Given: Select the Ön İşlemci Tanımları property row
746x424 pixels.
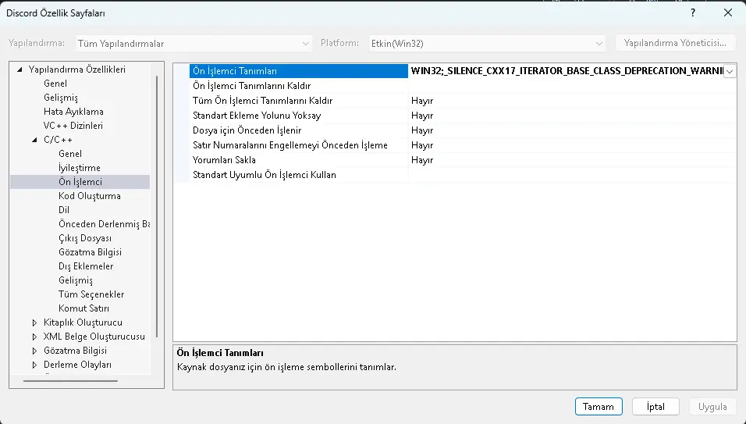Looking at the screenshot, I should [299, 71].
